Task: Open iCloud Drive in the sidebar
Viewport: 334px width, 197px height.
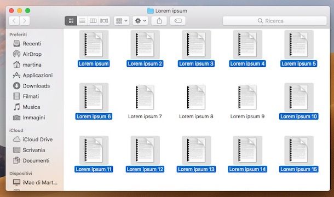Action: [x=33, y=140]
